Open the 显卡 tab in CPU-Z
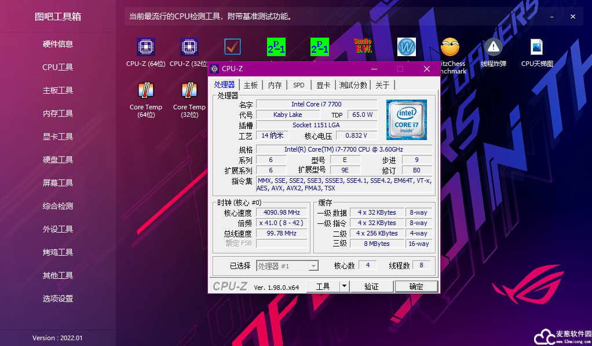Image resolution: width=592 pixels, height=346 pixels. click(323, 85)
